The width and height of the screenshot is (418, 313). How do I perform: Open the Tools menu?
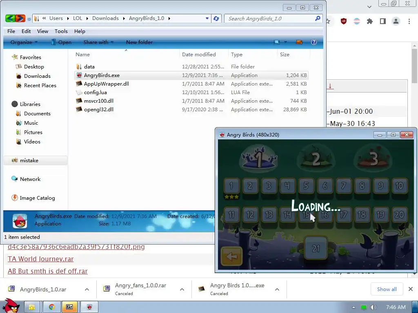click(61, 31)
